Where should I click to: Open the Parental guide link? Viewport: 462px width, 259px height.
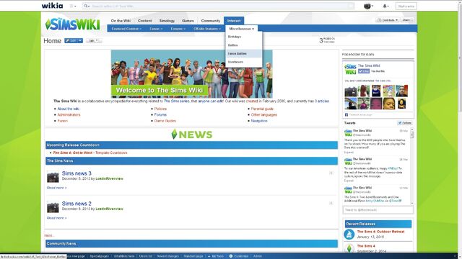(x=262, y=109)
